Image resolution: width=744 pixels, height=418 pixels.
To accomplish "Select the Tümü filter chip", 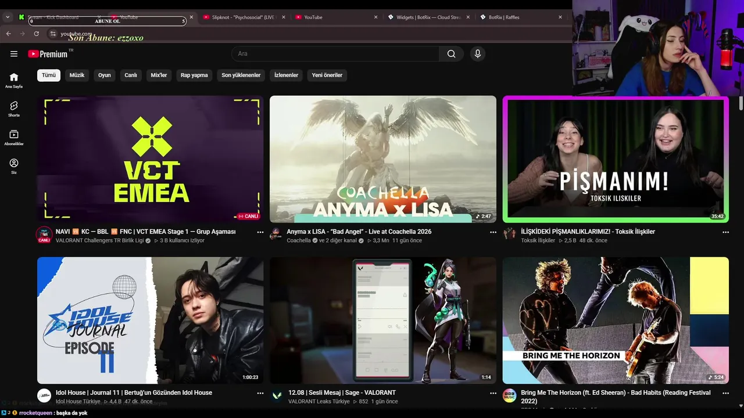I will 49,75.
